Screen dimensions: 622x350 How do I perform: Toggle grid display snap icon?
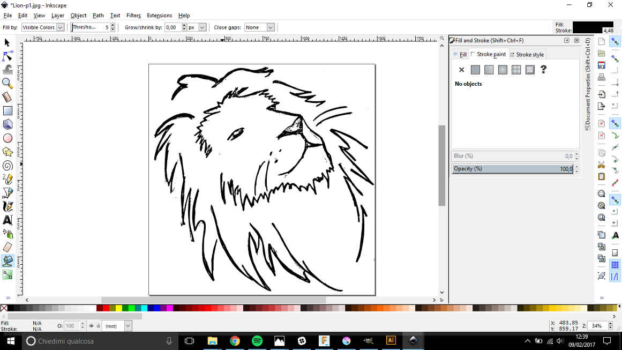click(x=615, y=265)
